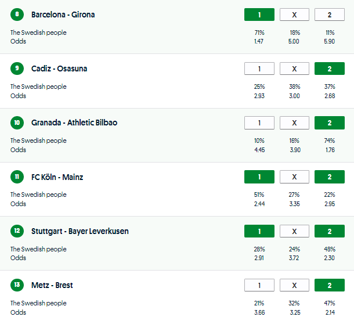Viewport: 354px width, 324px height.
Task: Toggle X for Cadiz - Osasuna
Action: (294, 69)
